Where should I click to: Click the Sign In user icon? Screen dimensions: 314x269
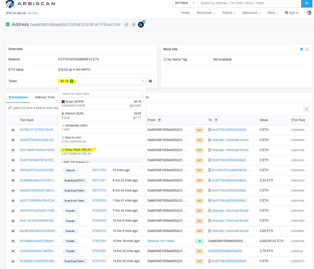[287, 13]
